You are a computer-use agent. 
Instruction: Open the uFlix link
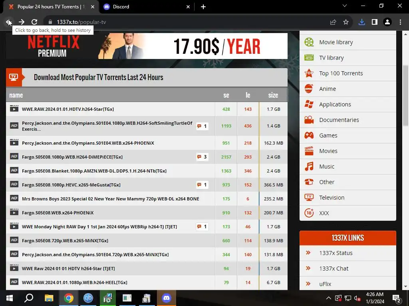325,284
